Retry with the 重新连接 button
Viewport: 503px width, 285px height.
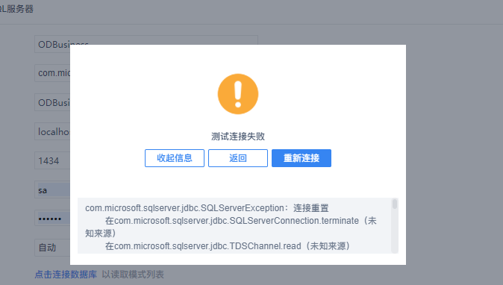[302, 158]
